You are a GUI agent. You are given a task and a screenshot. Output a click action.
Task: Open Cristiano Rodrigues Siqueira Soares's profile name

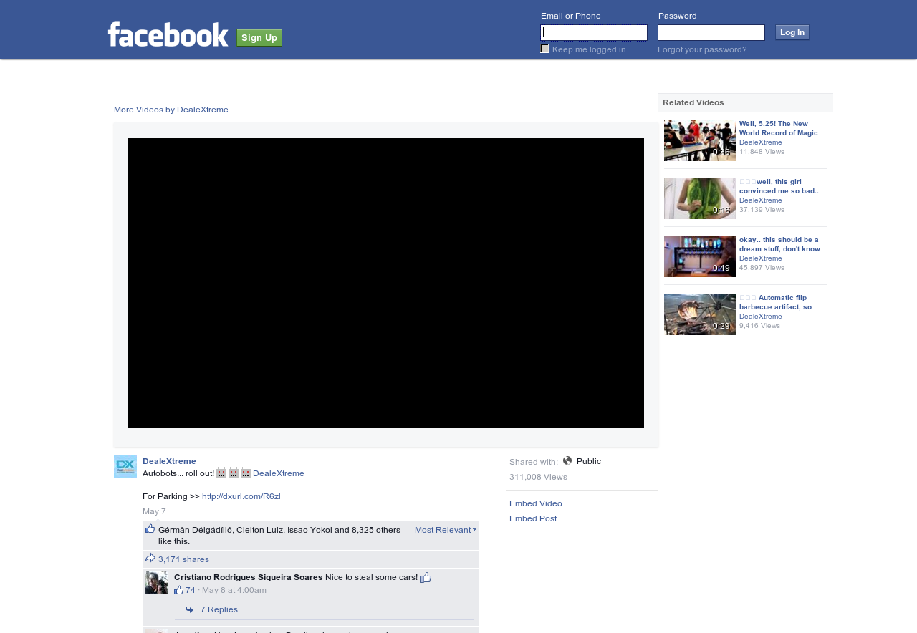pyautogui.click(x=249, y=577)
